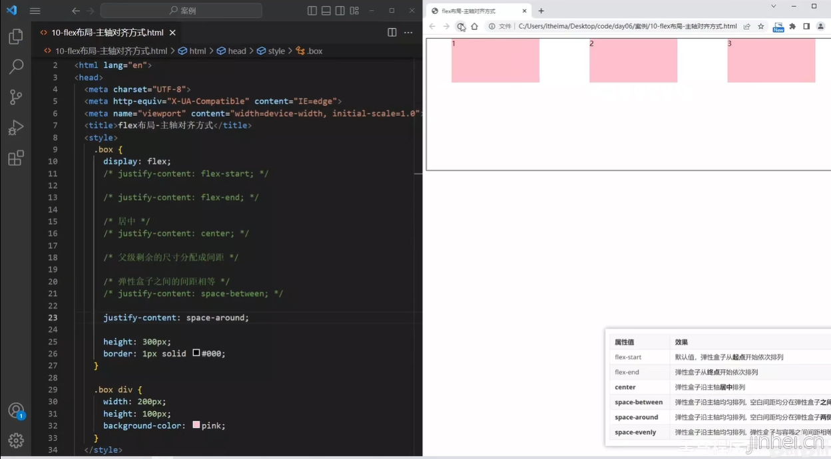Click flex-start row in property table

click(719, 357)
